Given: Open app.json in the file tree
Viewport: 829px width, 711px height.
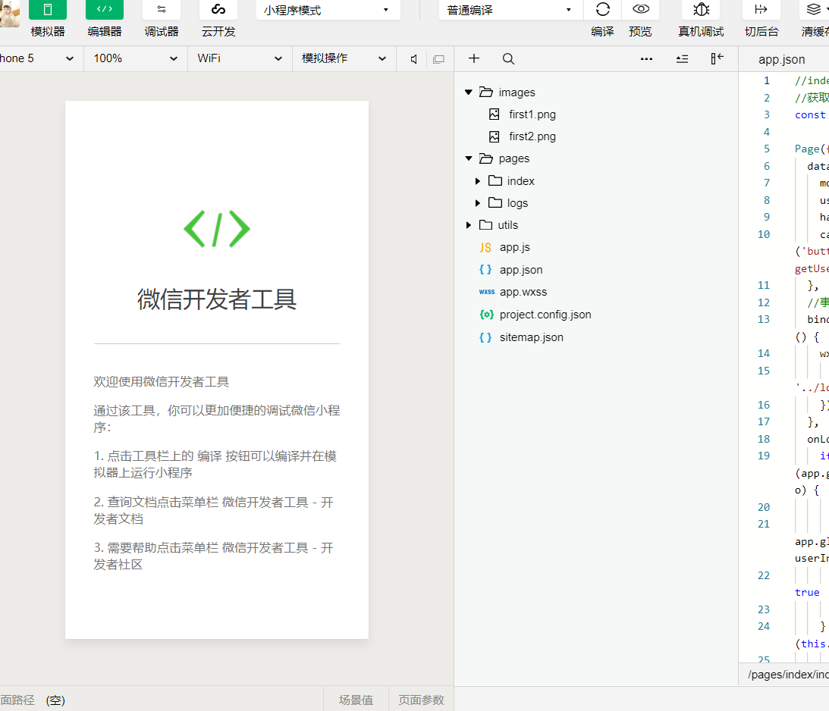Looking at the screenshot, I should tap(521, 270).
